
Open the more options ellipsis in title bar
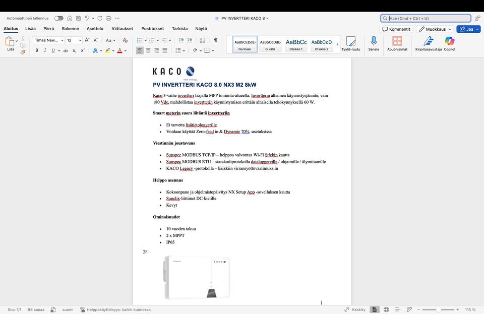pyautogui.click(x=117, y=18)
